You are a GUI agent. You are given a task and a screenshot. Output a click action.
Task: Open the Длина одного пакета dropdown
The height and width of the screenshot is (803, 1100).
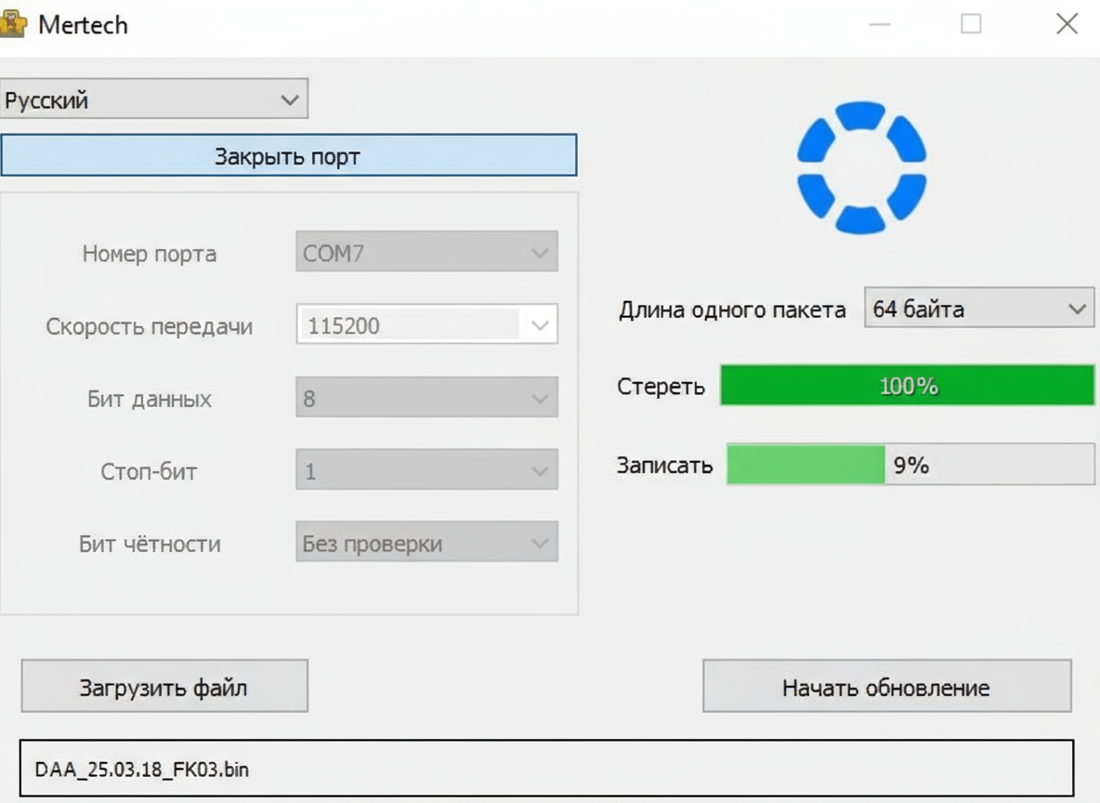click(979, 309)
